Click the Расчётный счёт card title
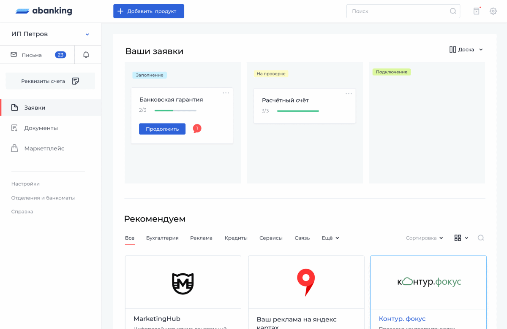This screenshot has height=329, width=507. click(x=285, y=100)
